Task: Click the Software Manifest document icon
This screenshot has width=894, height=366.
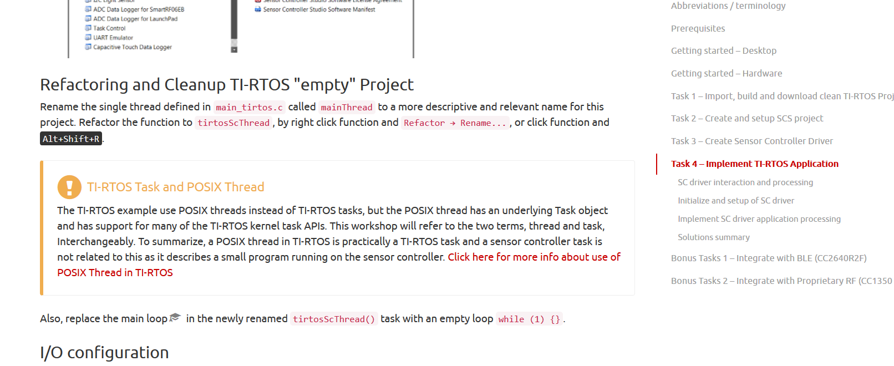Action: 258,9
